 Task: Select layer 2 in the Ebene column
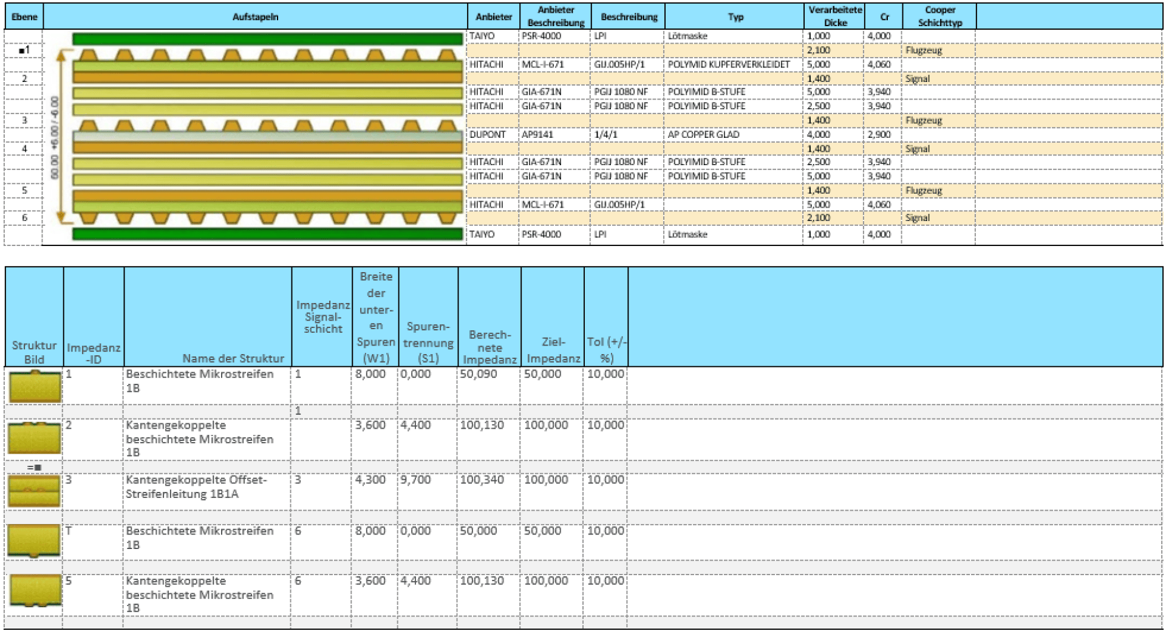click(24, 78)
